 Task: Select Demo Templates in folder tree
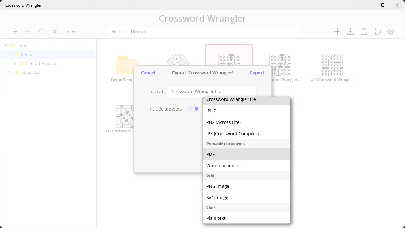point(42,63)
